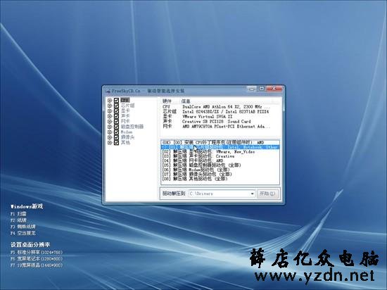Viewport: 387px width, 290px height.
Task: Select the Intel 82443BX/ZX chipset row
Action: [x=216, y=111]
